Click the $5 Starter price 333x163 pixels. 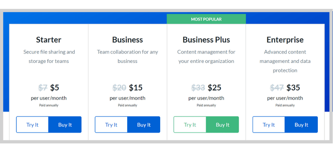[55, 88]
